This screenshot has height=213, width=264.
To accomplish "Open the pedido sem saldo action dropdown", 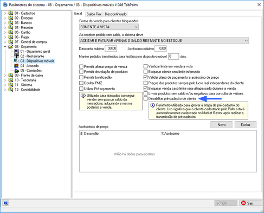I will click(x=164, y=41).
